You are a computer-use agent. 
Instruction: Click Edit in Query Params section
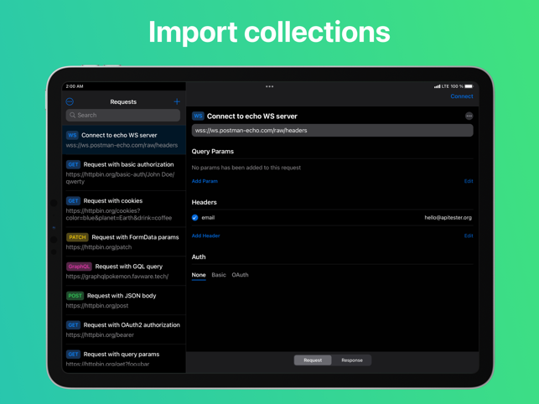pyautogui.click(x=469, y=181)
